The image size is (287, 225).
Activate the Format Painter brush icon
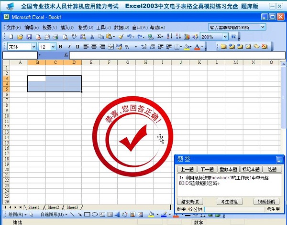coord(121,37)
